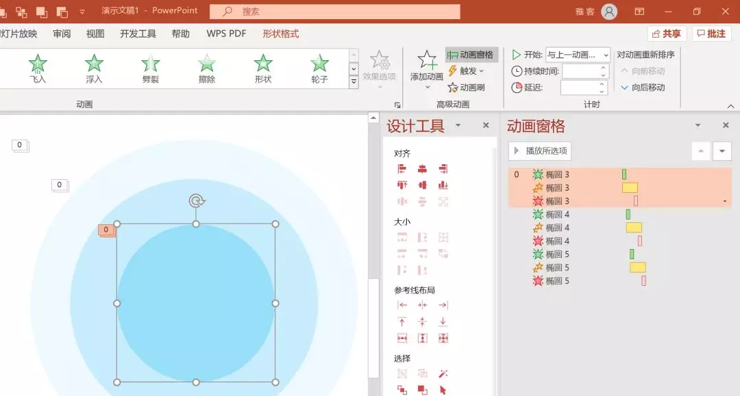The width and height of the screenshot is (740, 396).
Task: Select the 椭圆 5 exit effect row
Action: [x=619, y=281]
